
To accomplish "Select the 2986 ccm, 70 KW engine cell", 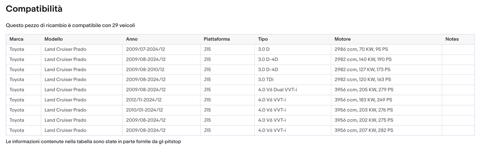I will click(x=361, y=49).
